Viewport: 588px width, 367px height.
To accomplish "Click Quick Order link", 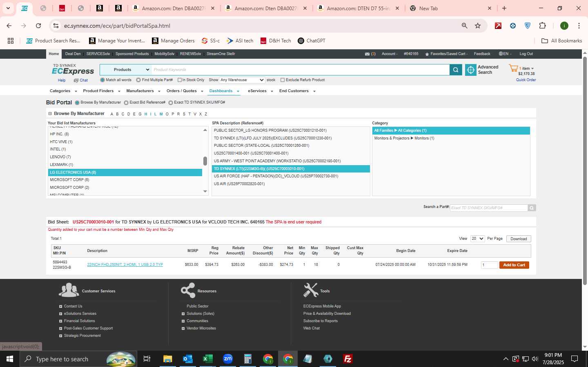I will pos(526,80).
